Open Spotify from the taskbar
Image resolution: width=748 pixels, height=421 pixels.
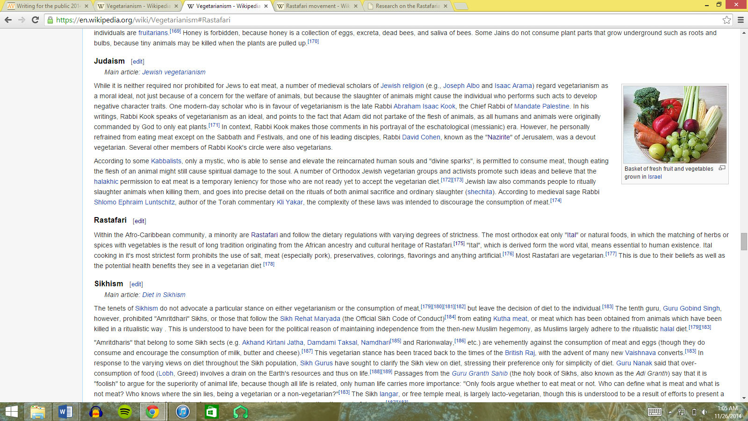click(124, 412)
